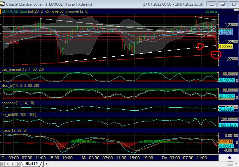The height and width of the screenshot is (167, 239).
Task: Click the horizontal scrollbar right arrow
Action: pos(237,164)
